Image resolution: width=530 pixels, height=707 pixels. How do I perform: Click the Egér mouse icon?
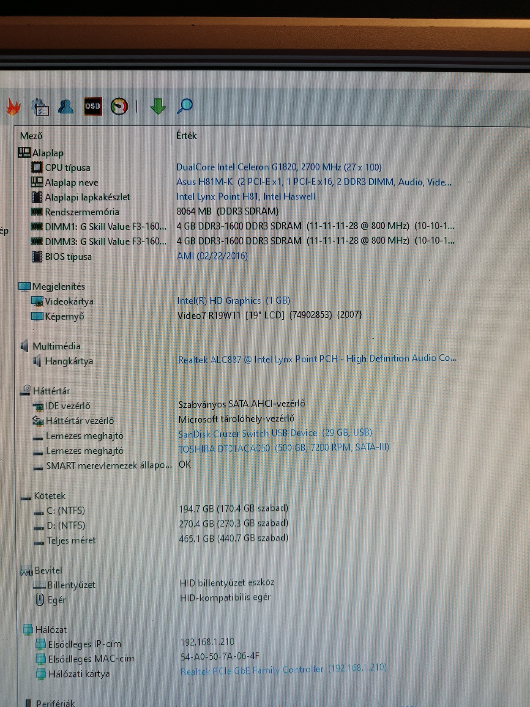pyautogui.click(x=40, y=600)
